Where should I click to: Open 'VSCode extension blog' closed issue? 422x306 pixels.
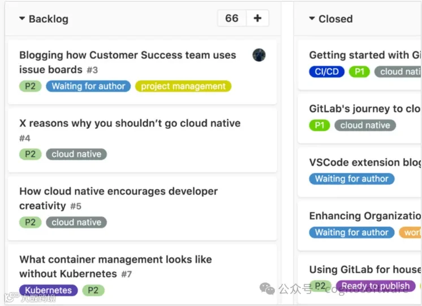coord(365,162)
